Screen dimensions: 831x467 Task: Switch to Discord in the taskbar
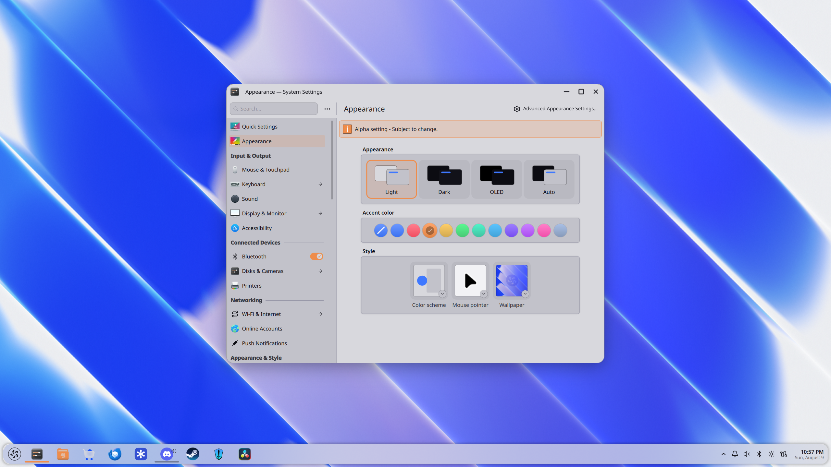pyautogui.click(x=167, y=454)
